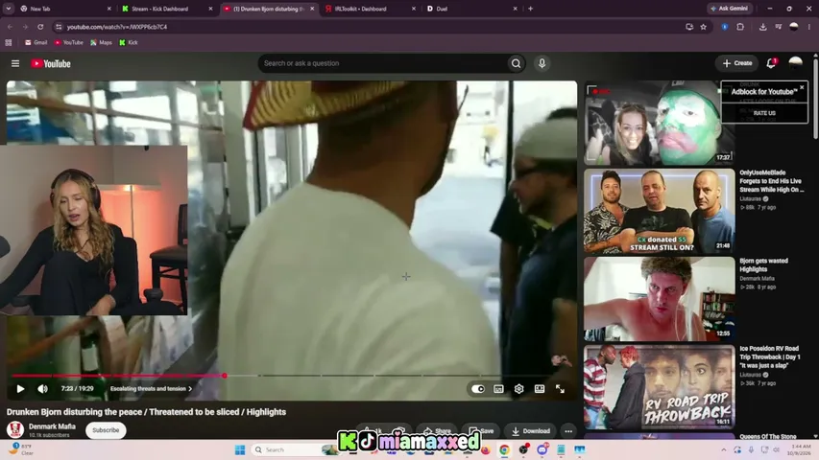819x460 pixels.
Task: Click the search magnifier button
Action: [516, 63]
